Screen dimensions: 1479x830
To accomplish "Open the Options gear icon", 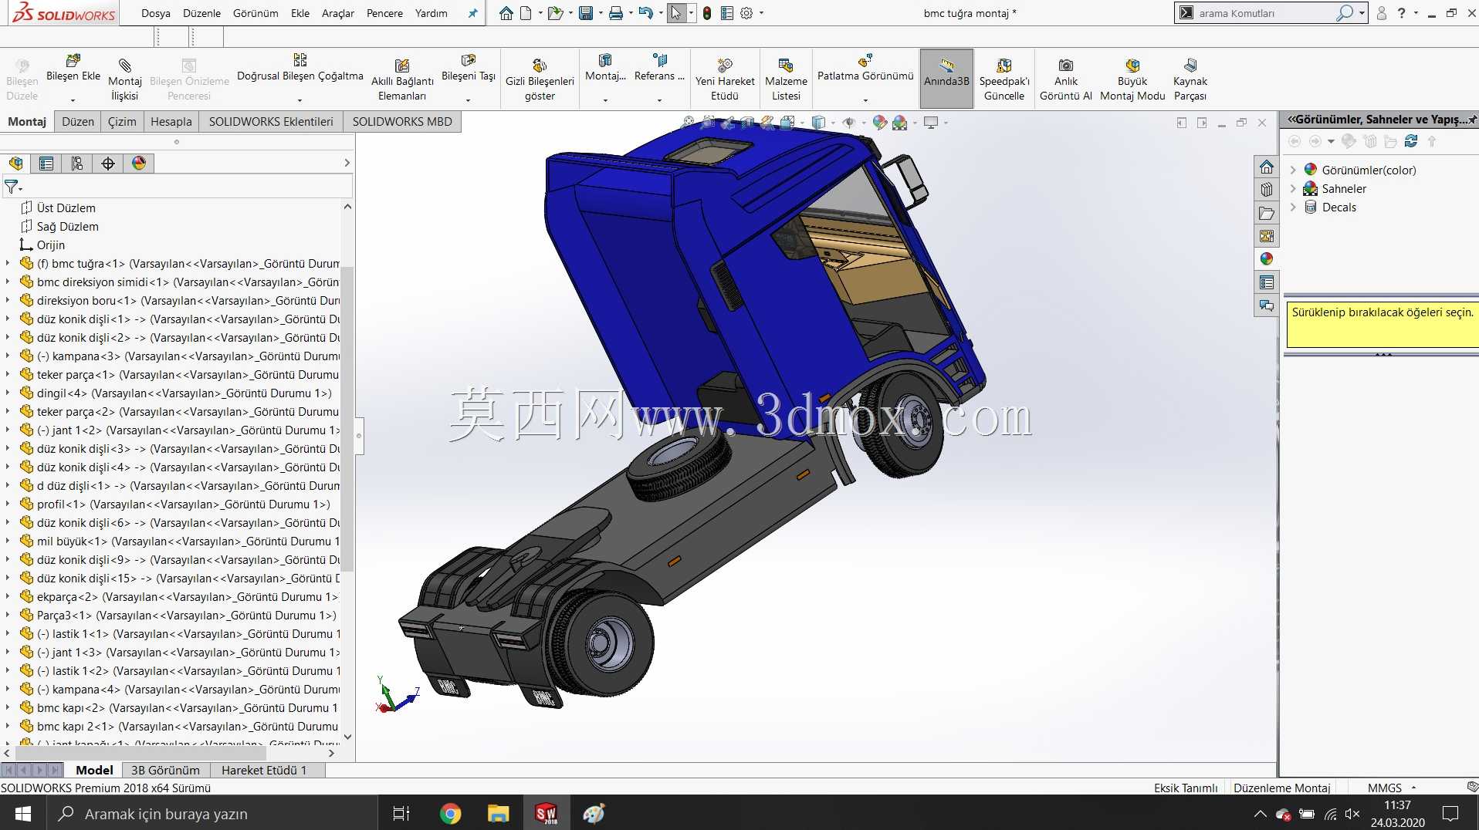I will pos(746,13).
